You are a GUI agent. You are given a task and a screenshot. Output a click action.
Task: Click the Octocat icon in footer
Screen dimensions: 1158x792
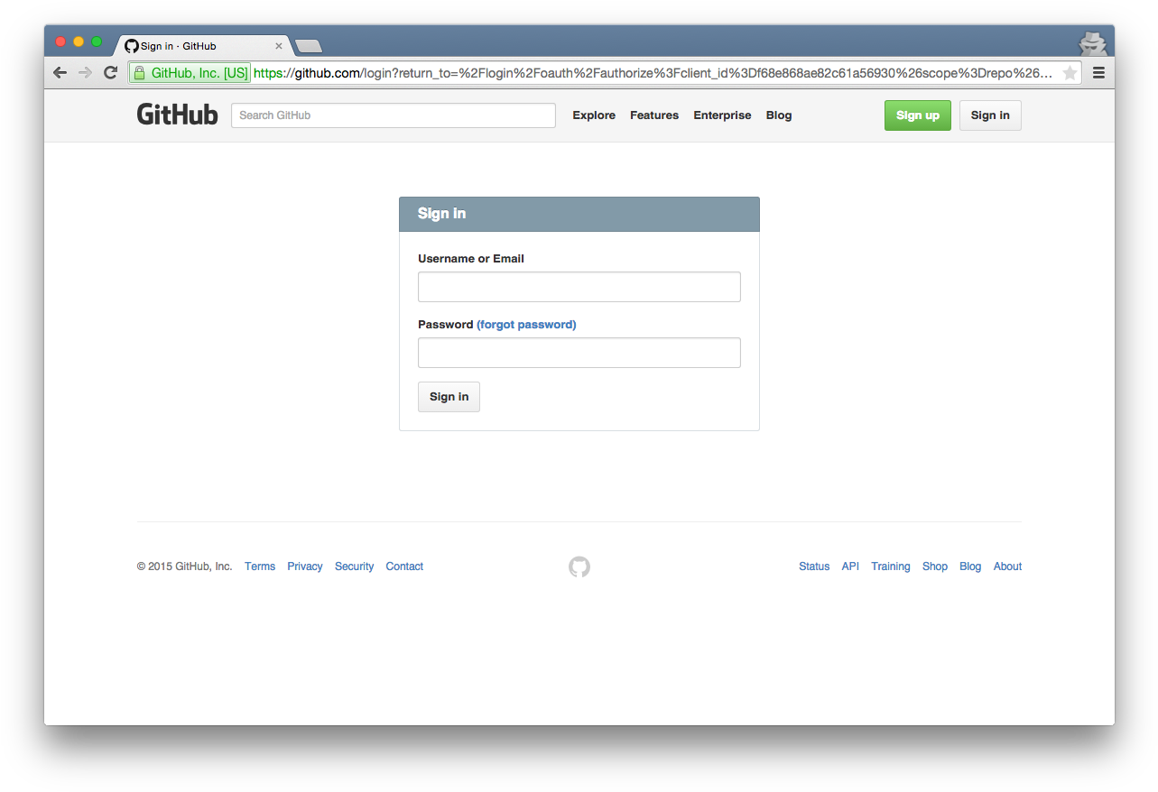coord(579,566)
